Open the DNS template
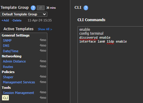 point(6,46)
